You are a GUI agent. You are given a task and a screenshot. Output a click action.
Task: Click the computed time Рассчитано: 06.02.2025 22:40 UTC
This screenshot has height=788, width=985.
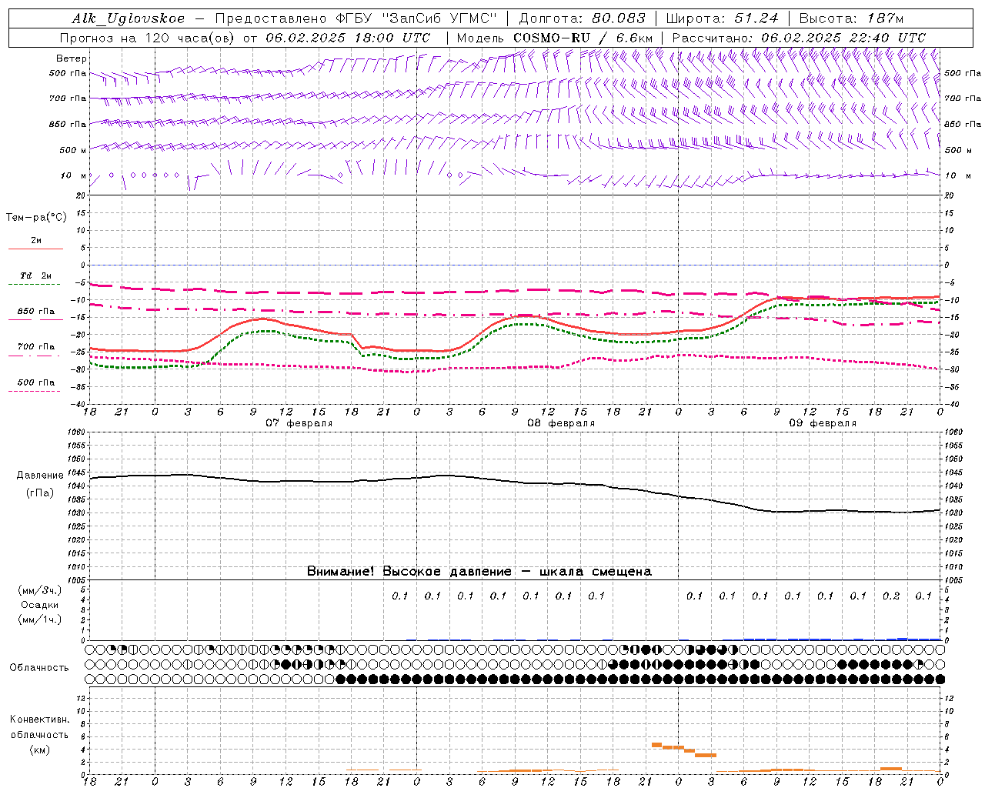(x=799, y=38)
